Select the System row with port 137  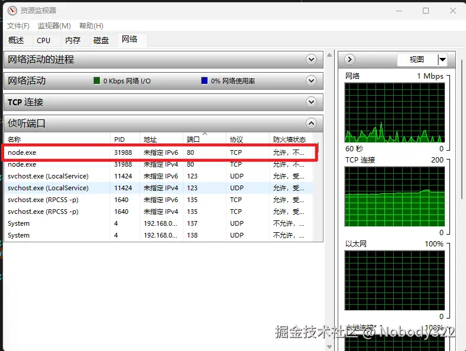pyautogui.click(x=158, y=223)
